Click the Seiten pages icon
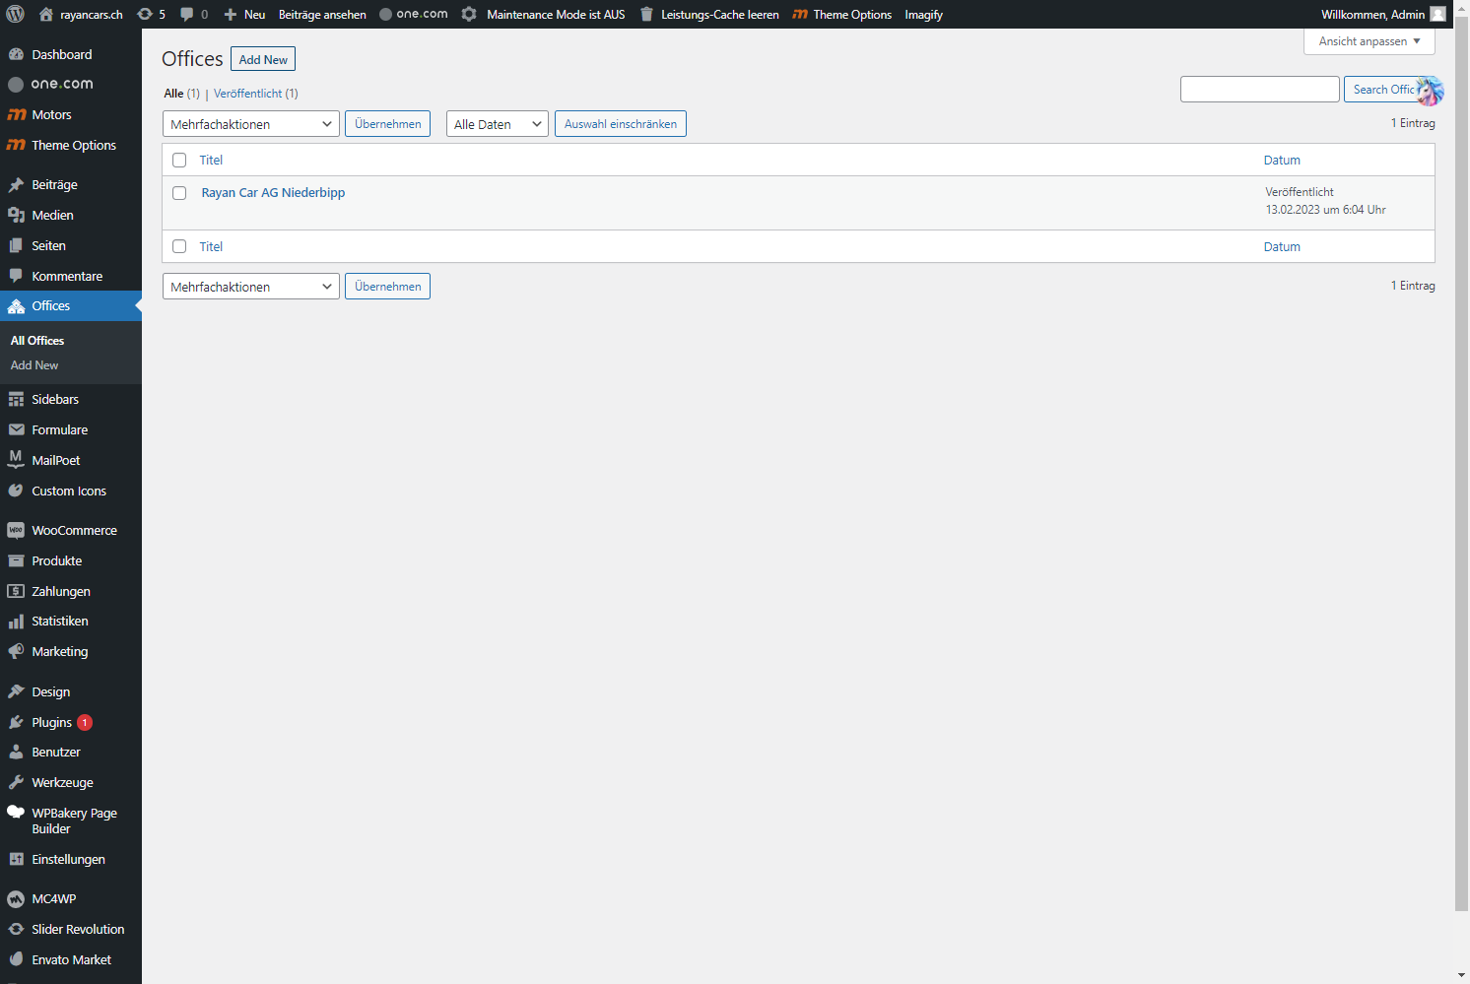Screen dimensions: 1470x984 (x=16, y=245)
